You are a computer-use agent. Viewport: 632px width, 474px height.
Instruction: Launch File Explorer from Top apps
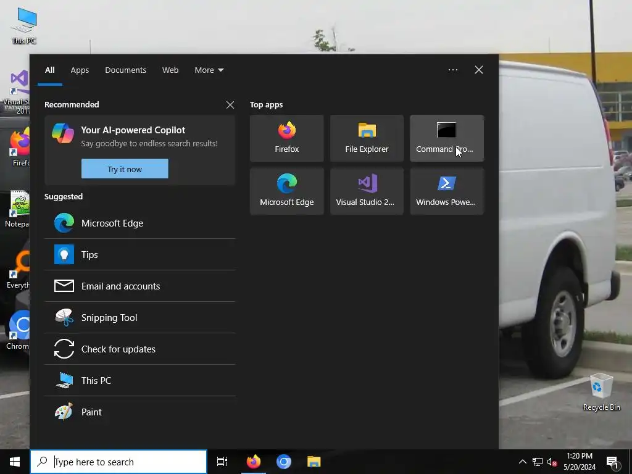367,138
